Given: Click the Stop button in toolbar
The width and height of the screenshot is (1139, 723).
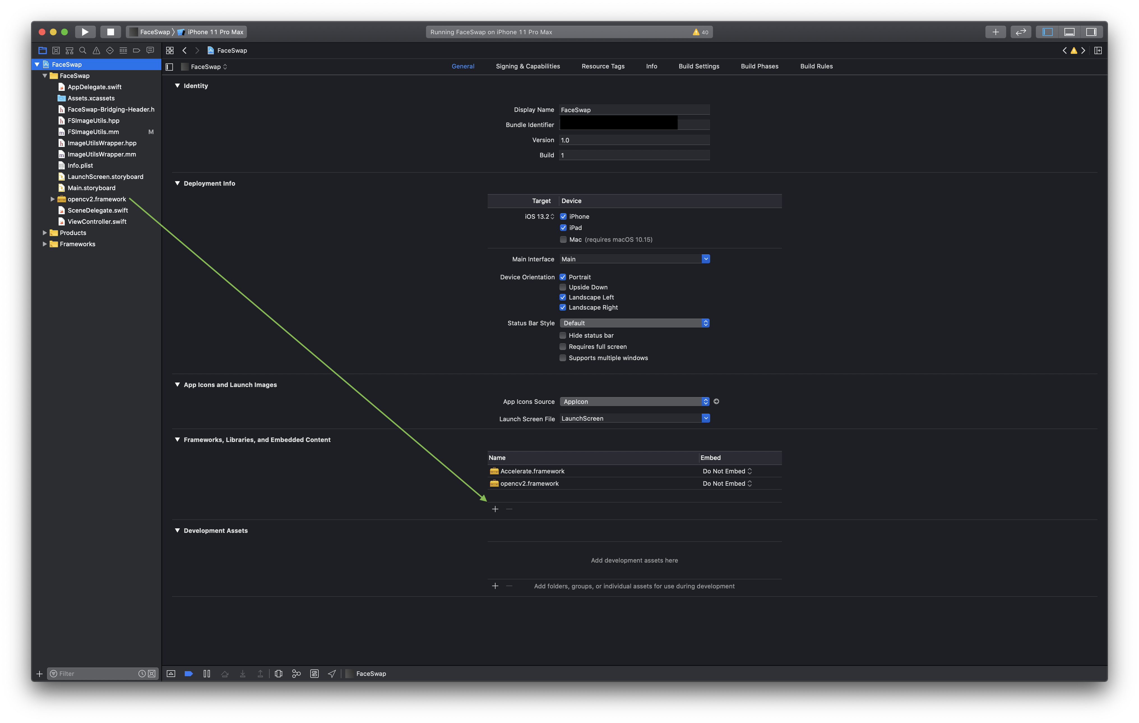Looking at the screenshot, I should point(110,32).
